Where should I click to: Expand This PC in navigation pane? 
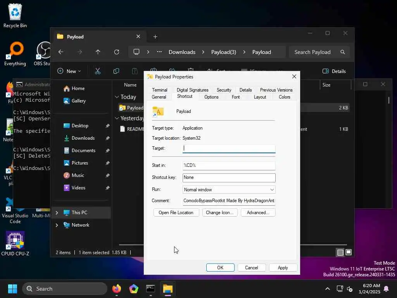click(57, 213)
